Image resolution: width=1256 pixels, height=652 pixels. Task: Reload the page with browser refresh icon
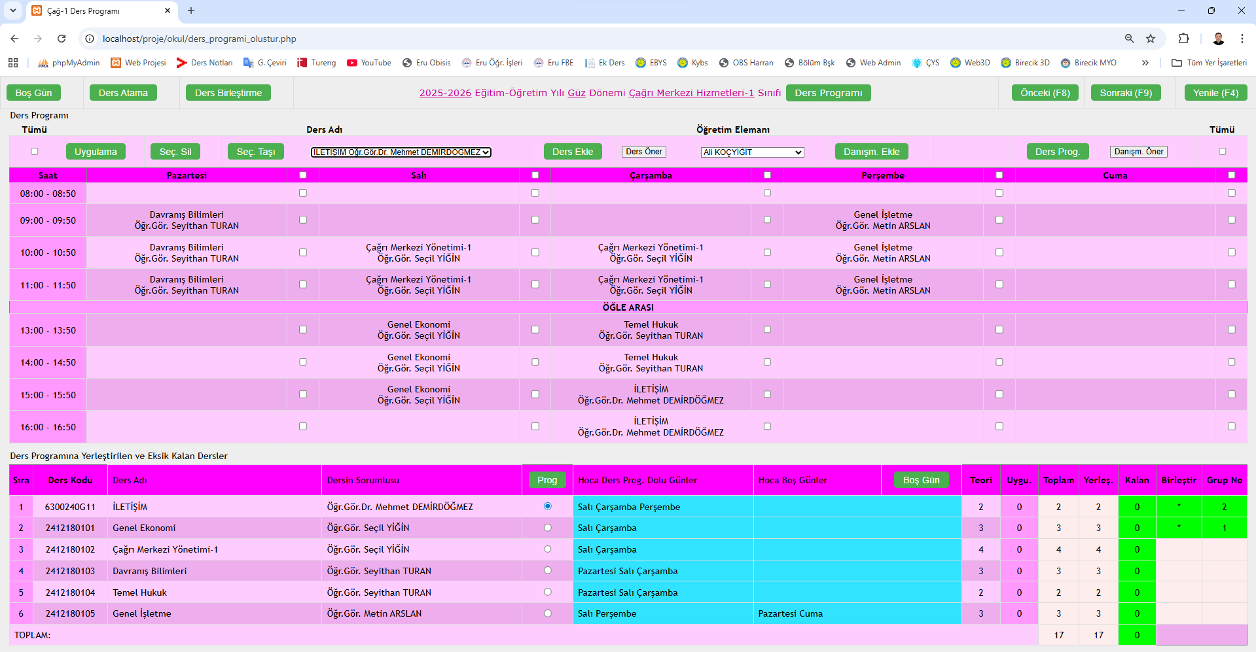[x=62, y=39]
